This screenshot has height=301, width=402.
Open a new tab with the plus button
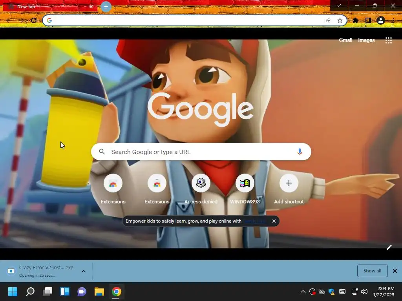pyautogui.click(x=106, y=7)
